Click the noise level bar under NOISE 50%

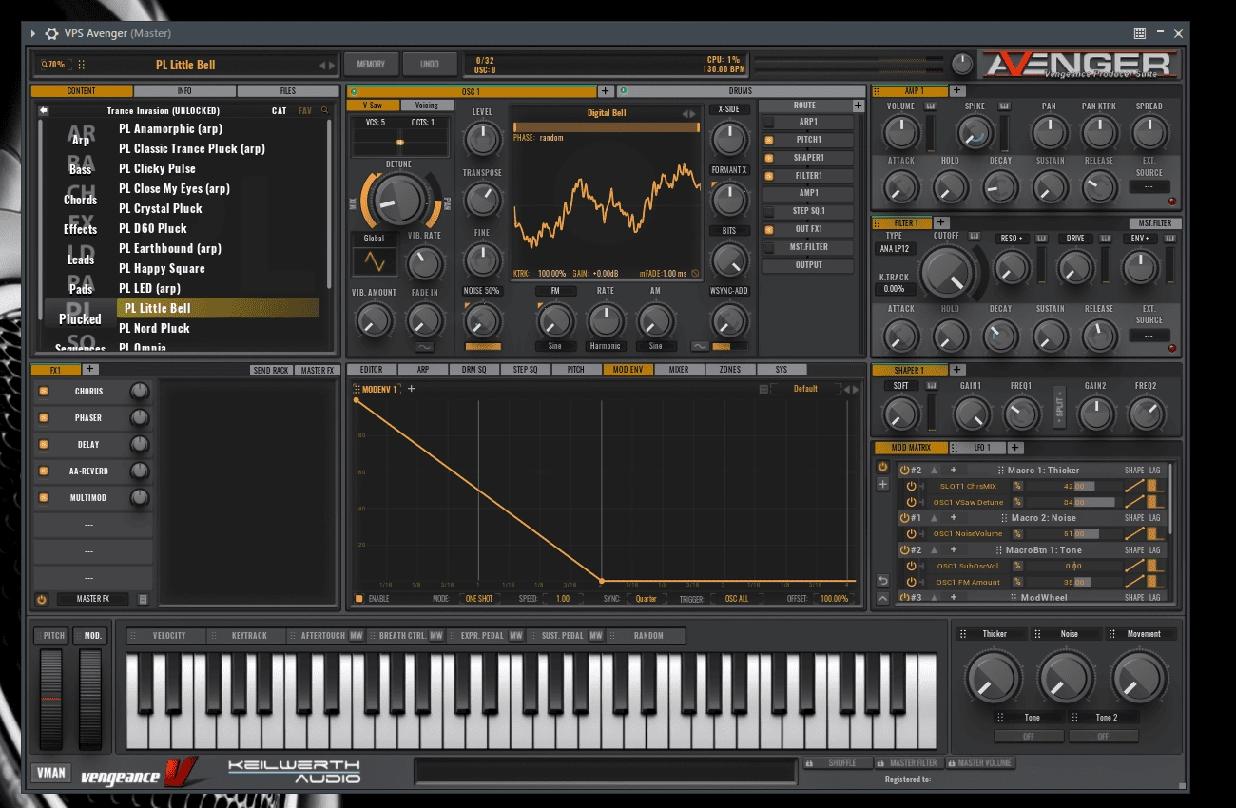pyautogui.click(x=483, y=346)
